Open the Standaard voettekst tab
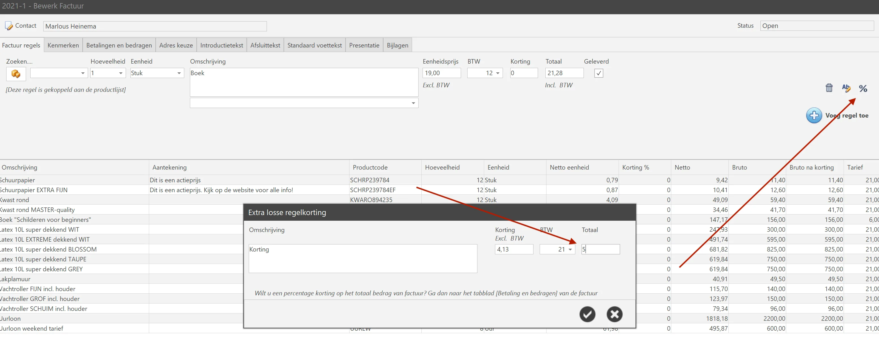This screenshot has width=879, height=364. [x=314, y=45]
